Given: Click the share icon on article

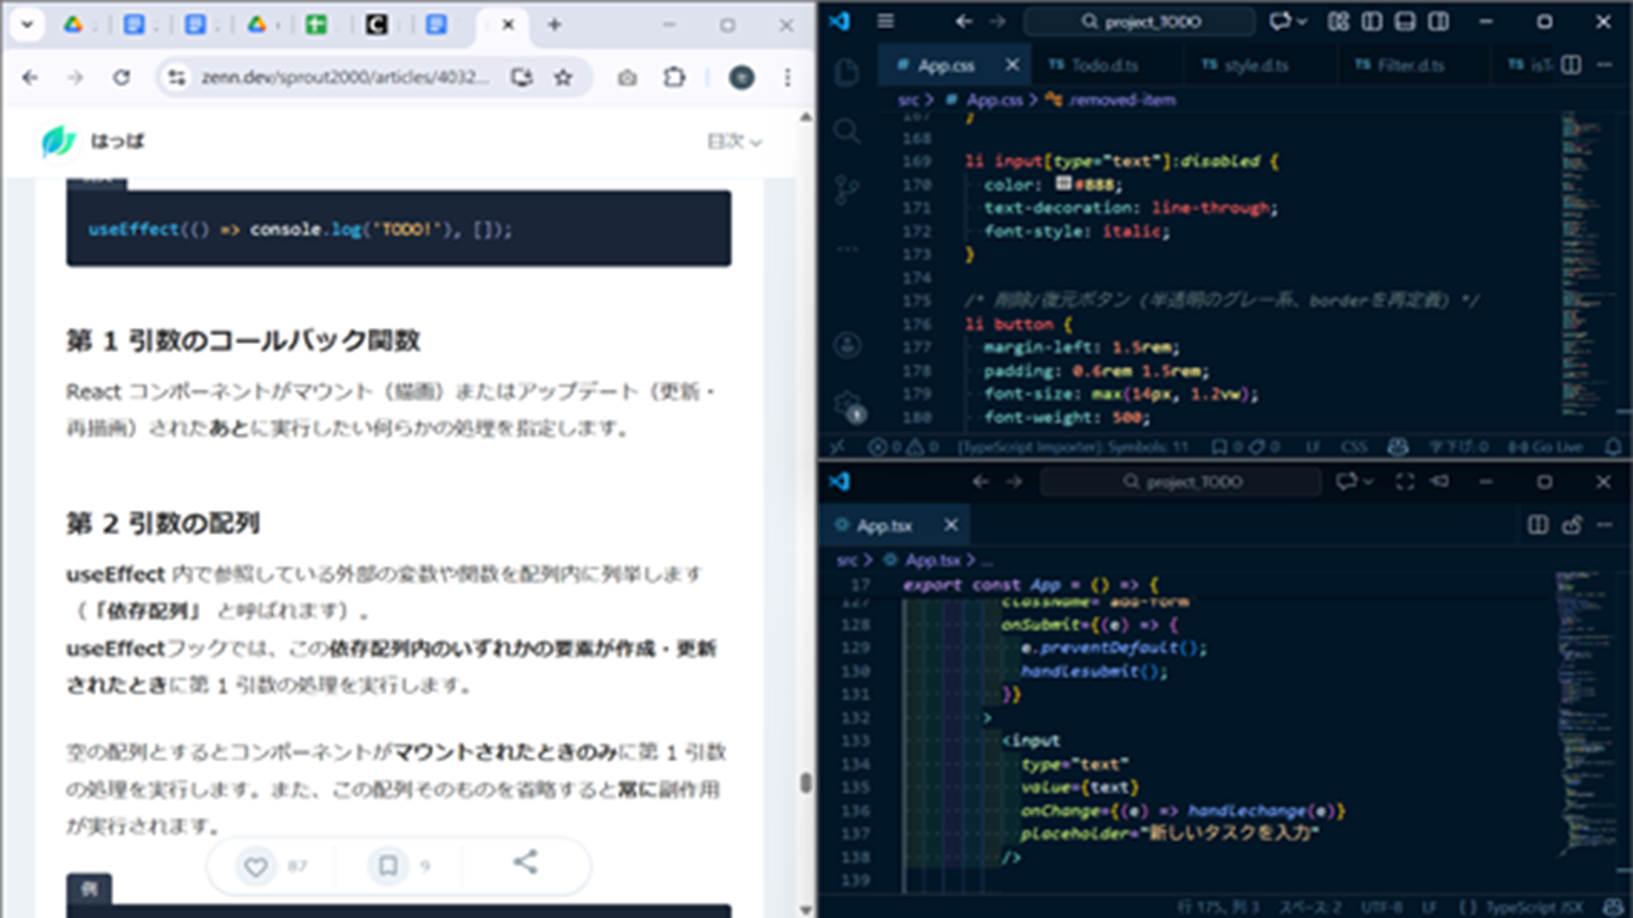Looking at the screenshot, I should [x=526, y=863].
